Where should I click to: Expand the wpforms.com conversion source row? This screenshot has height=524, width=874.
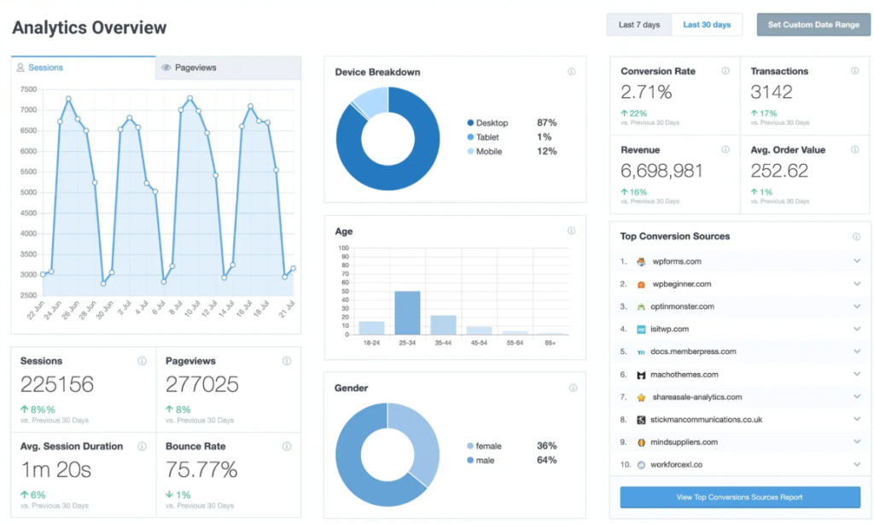pyautogui.click(x=856, y=262)
